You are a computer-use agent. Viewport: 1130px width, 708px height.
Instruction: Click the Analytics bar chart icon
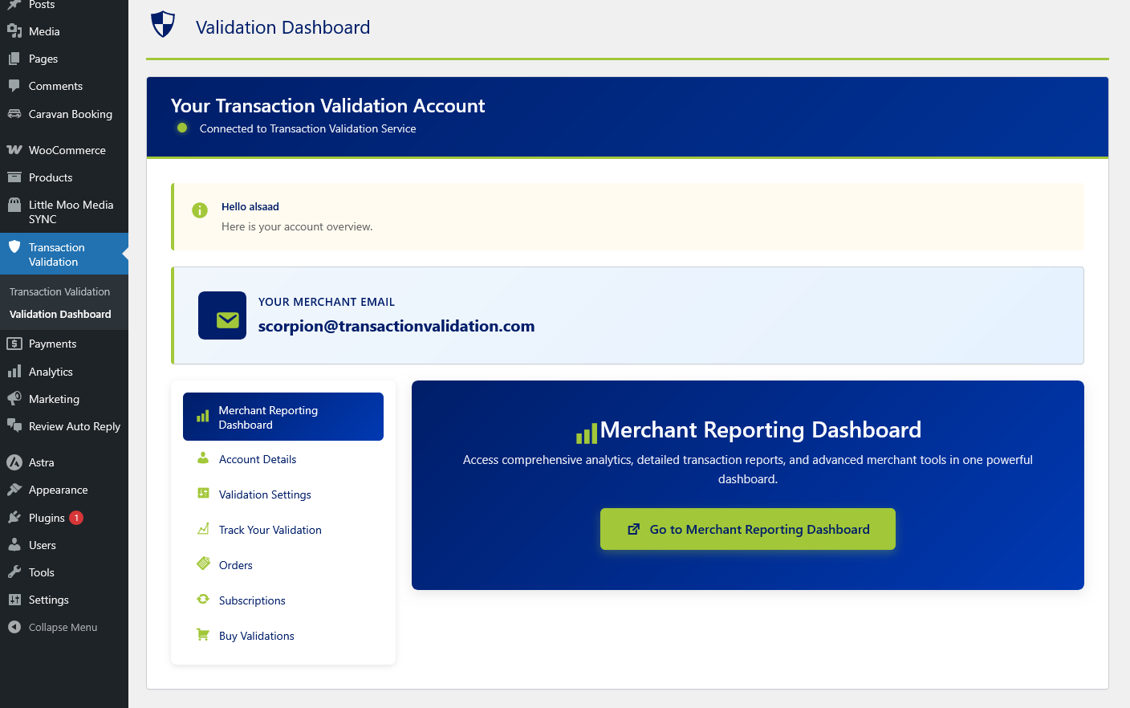(x=14, y=372)
